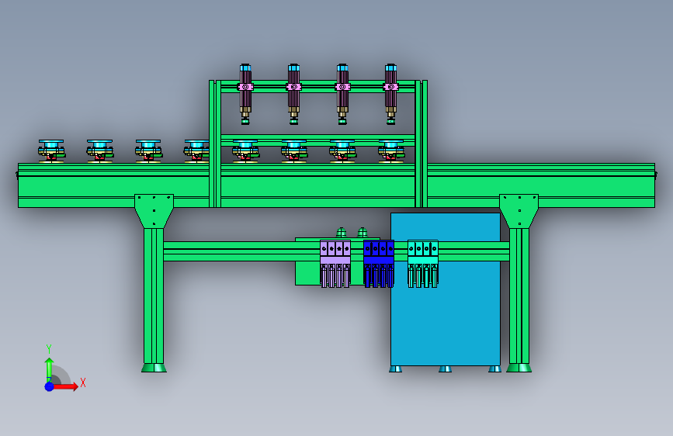This screenshot has width=673, height=436.
Task: Select the leftmost fixture on the conveyor
Action: (51, 151)
